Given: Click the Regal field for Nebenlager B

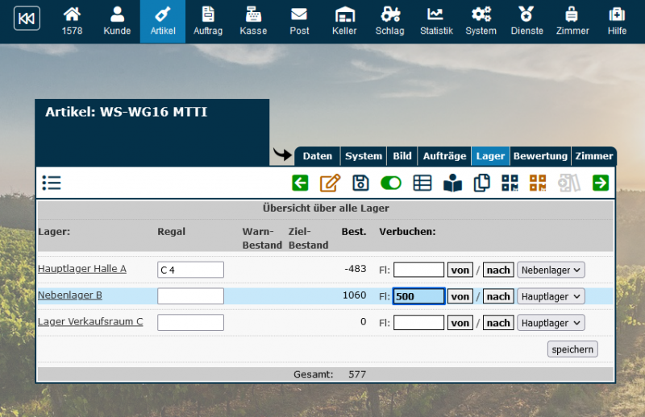Looking at the screenshot, I should pyautogui.click(x=190, y=296).
